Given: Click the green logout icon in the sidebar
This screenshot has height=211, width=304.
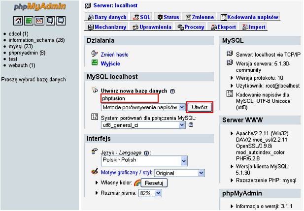Looking at the screenshot, I should (29, 21).
